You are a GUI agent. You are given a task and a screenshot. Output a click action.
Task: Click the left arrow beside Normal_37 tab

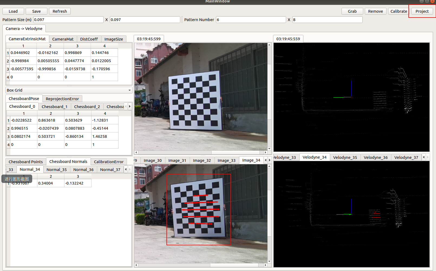pyautogui.click(x=126, y=169)
